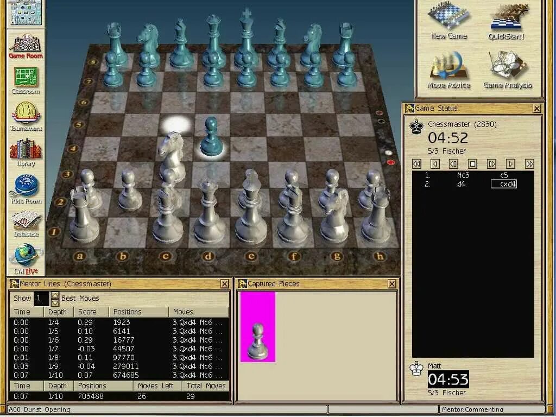Close the Game Status panel
The height and width of the screenshot is (417, 556).
pyautogui.click(x=537, y=109)
